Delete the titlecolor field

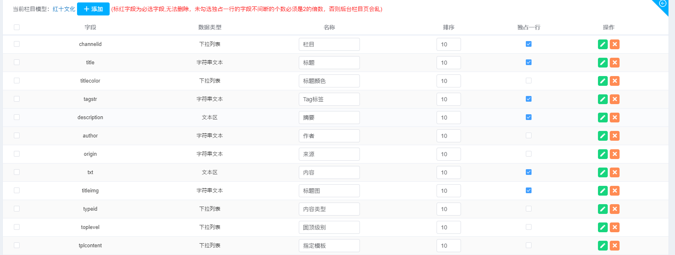(615, 81)
